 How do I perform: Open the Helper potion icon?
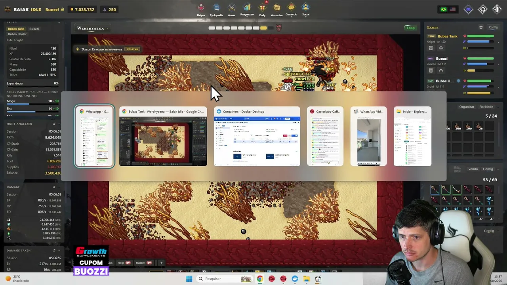(201, 8)
